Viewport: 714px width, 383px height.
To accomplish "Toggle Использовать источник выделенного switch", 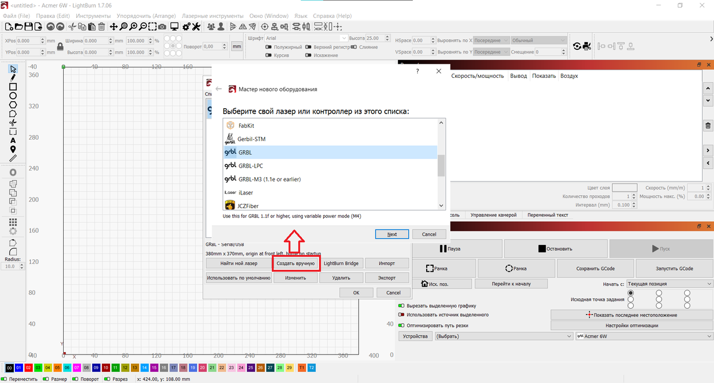I will tap(401, 315).
